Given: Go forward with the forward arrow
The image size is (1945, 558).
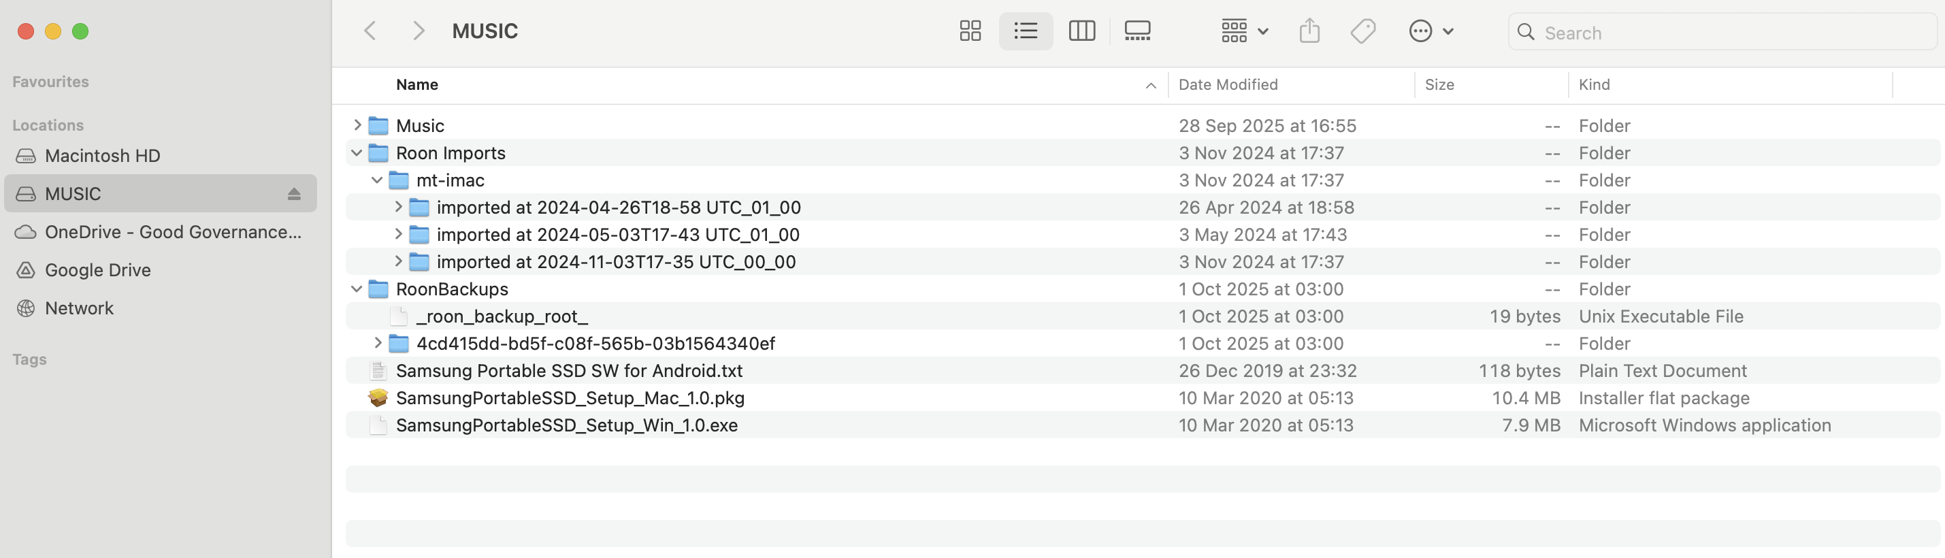Looking at the screenshot, I should pos(419,31).
